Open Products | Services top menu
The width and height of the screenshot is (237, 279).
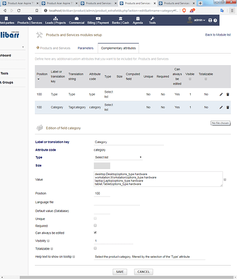coord(30,21)
